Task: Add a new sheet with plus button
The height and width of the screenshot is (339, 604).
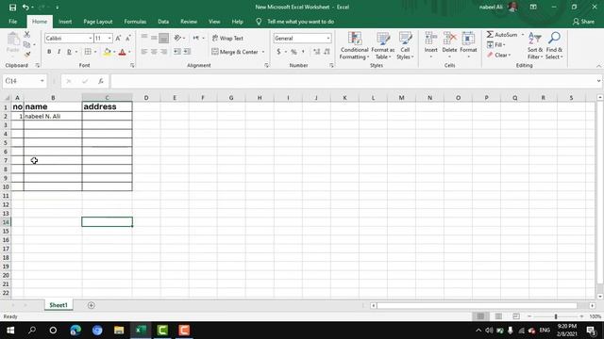Action: (92, 305)
